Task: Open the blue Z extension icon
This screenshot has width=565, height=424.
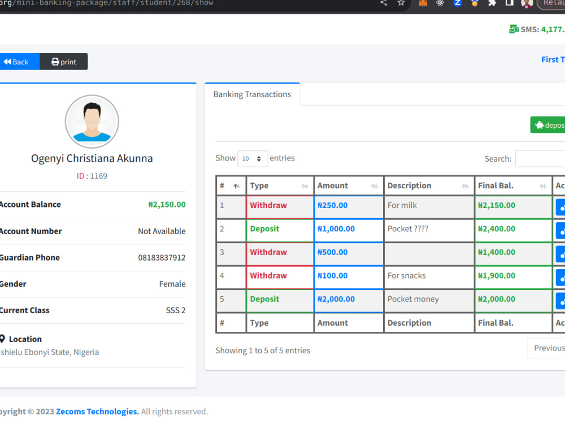Action: (x=457, y=3)
